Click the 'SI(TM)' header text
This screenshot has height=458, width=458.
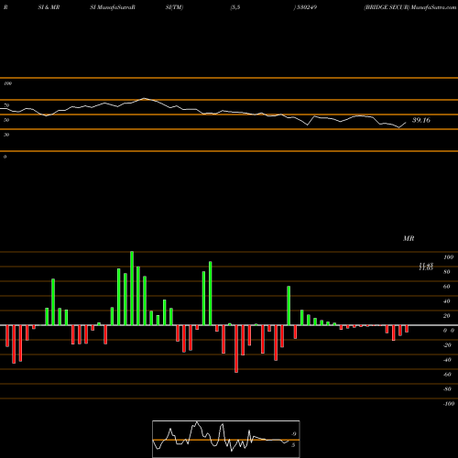tap(174, 7)
